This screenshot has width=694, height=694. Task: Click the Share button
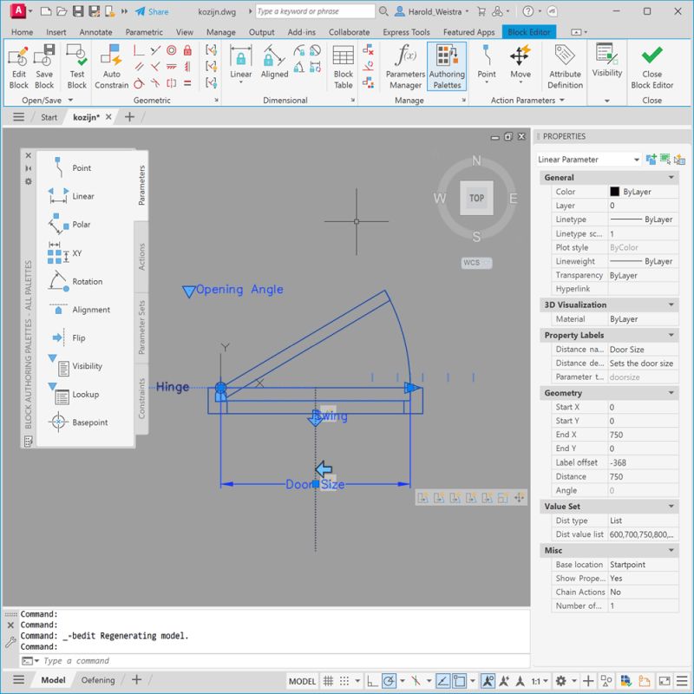click(152, 11)
